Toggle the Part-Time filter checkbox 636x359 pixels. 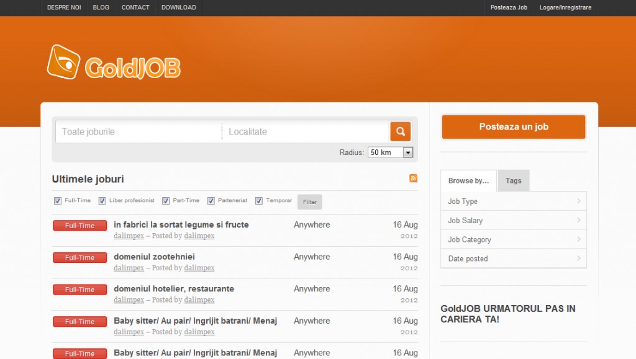point(166,201)
